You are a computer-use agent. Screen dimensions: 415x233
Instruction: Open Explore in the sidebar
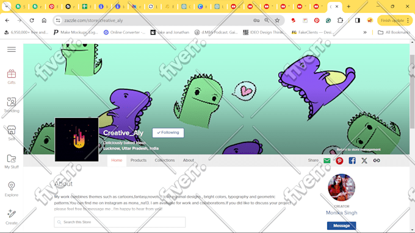point(12,189)
